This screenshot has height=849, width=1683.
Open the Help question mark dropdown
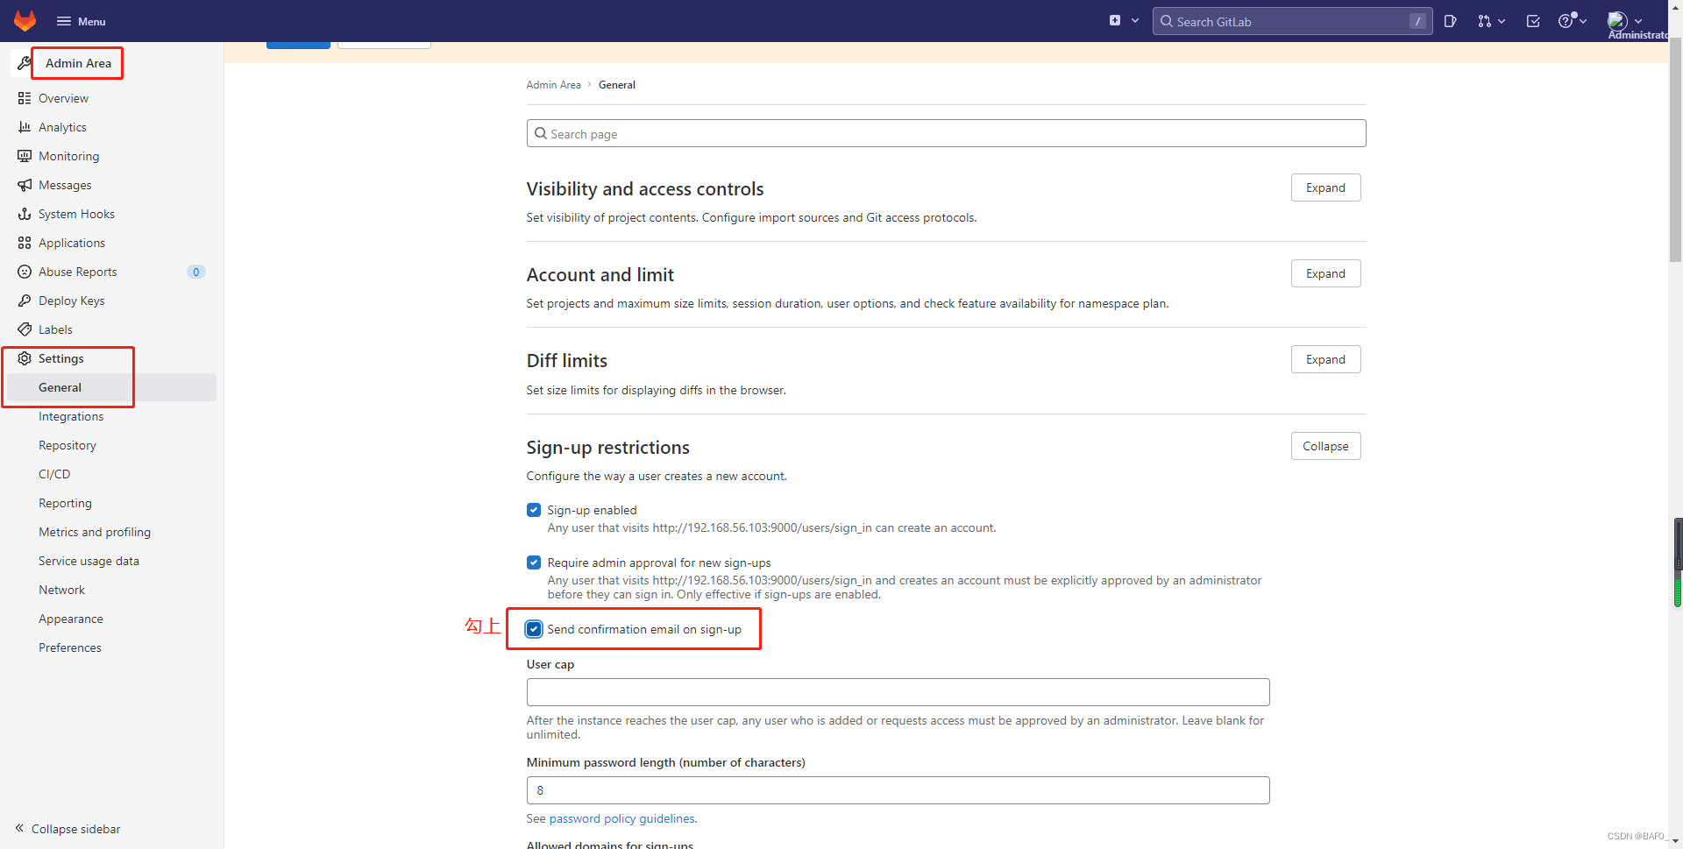coord(1573,20)
